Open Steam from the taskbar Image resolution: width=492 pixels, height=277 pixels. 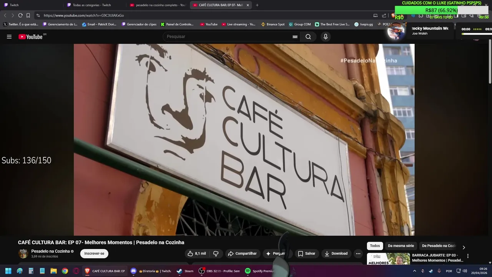185,271
